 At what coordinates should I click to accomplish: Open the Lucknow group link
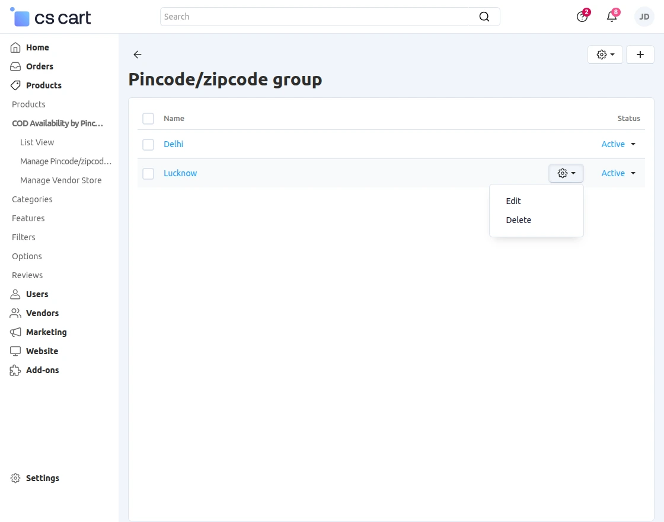180,173
